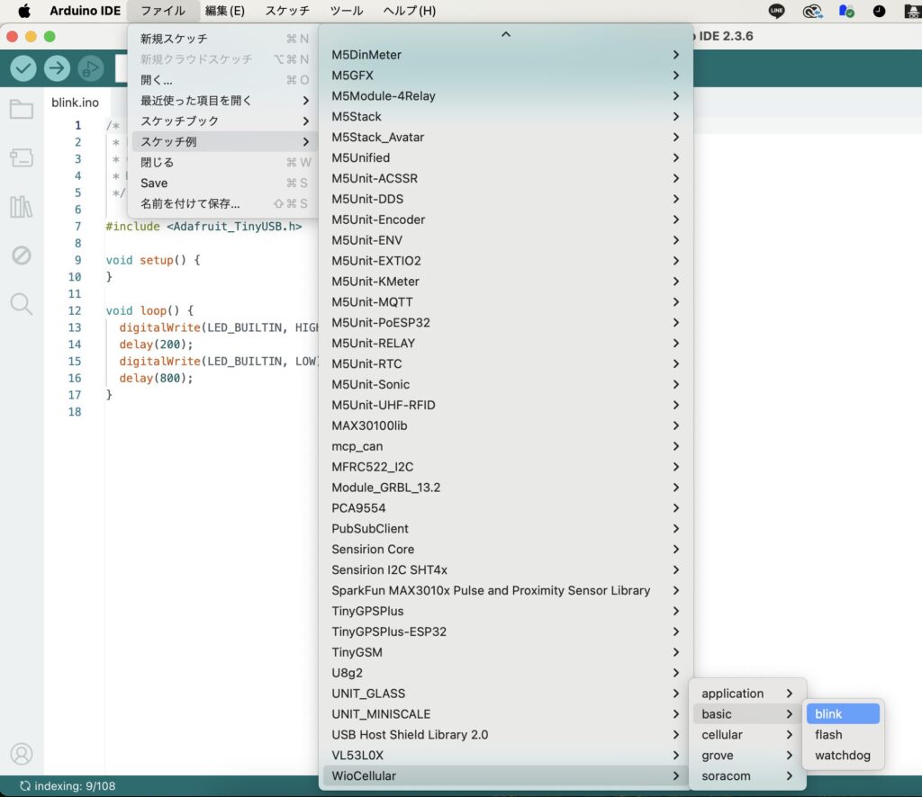Open the Debug sidebar icon

(x=22, y=255)
